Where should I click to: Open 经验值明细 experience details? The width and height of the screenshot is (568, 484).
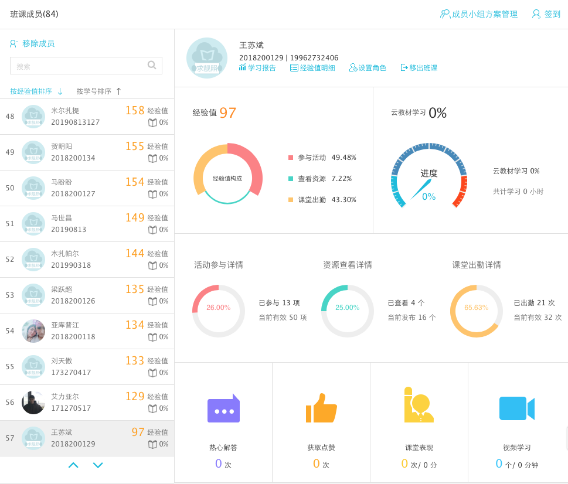(312, 68)
